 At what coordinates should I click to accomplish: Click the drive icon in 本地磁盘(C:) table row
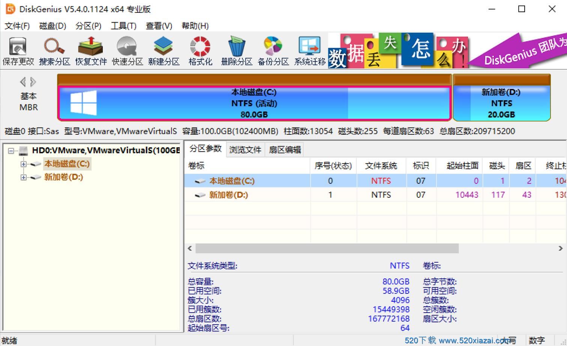[x=200, y=181]
